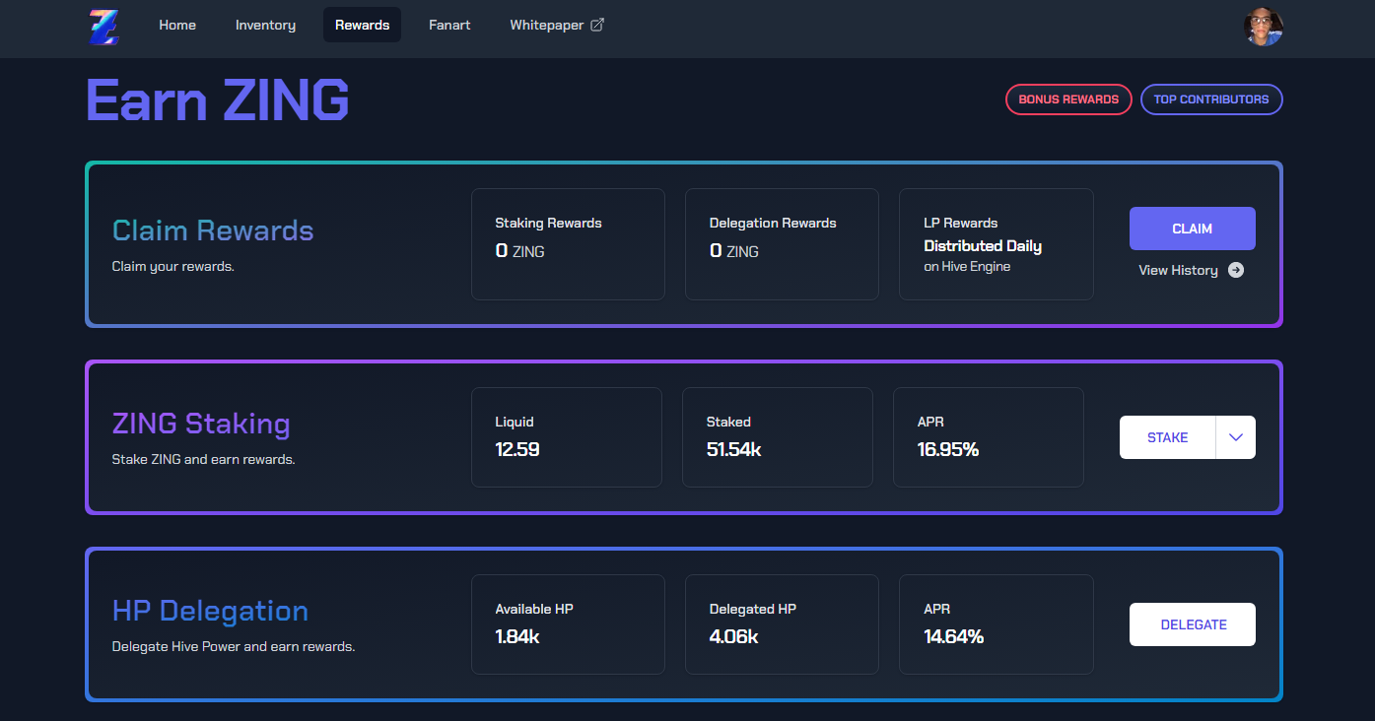This screenshot has width=1375, height=721.
Task: Click the arrow icon beside View History
Action: point(1236,270)
